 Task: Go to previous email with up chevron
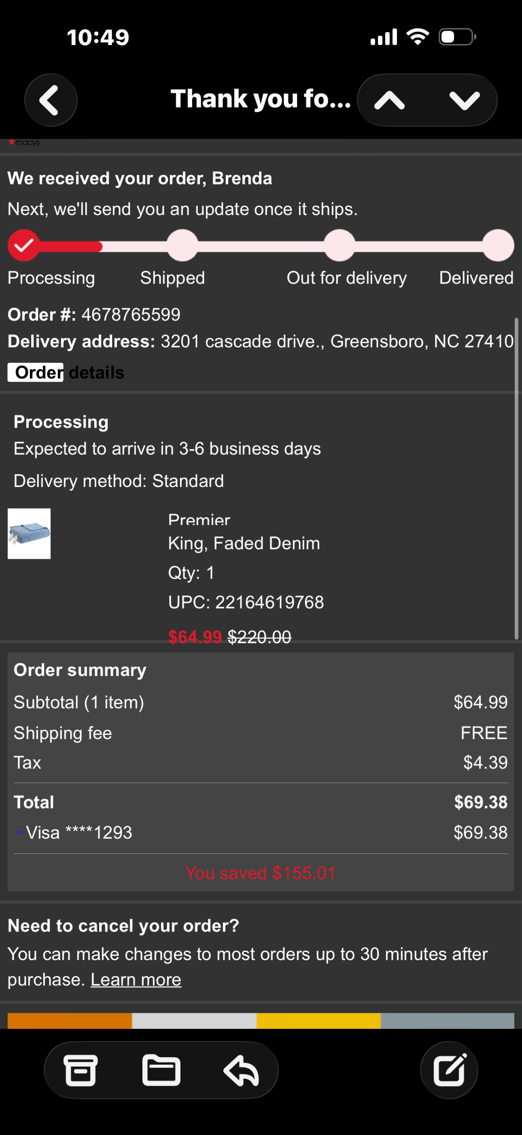(x=390, y=100)
